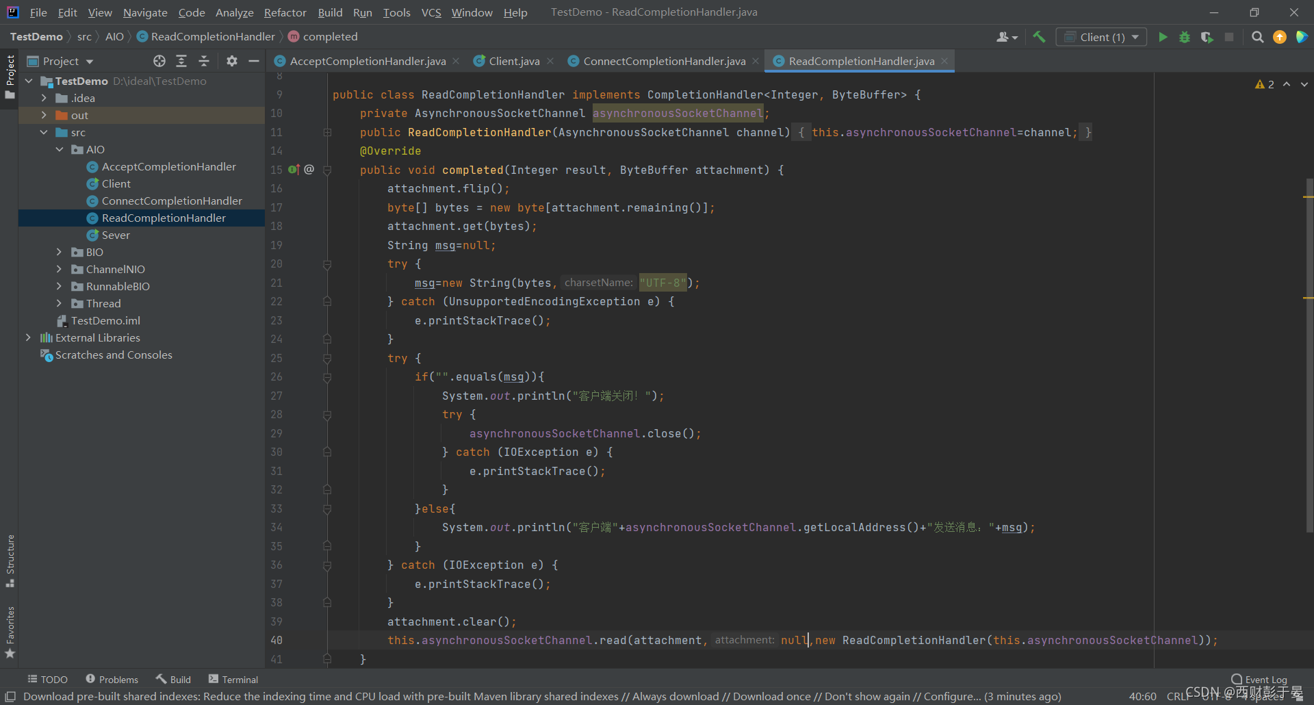Expand the BIO package
This screenshot has height=705, width=1314.
(60, 252)
